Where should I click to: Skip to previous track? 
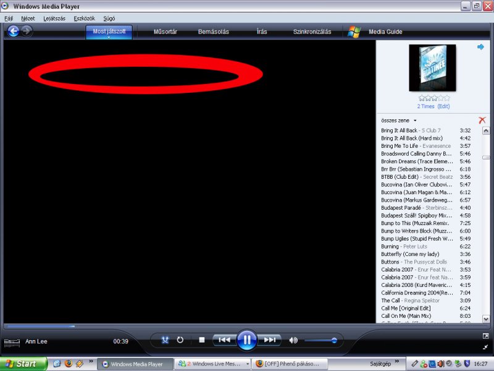(x=224, y=339)
